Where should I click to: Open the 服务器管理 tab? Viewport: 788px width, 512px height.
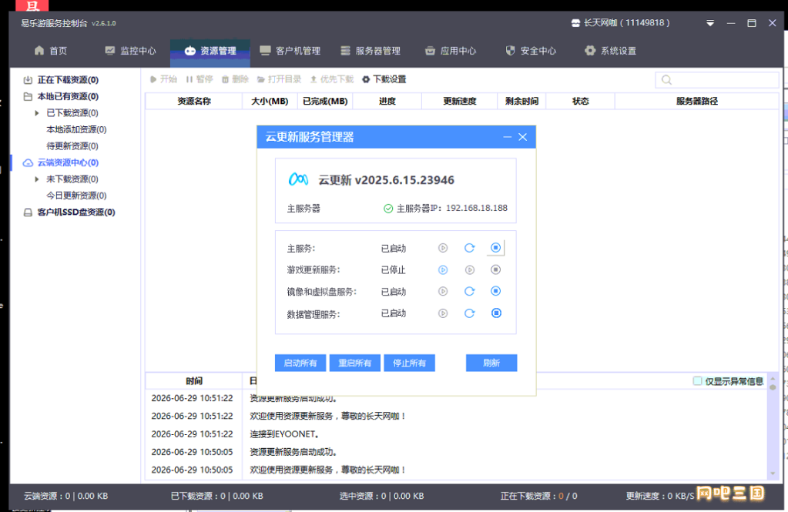[371, 51]
